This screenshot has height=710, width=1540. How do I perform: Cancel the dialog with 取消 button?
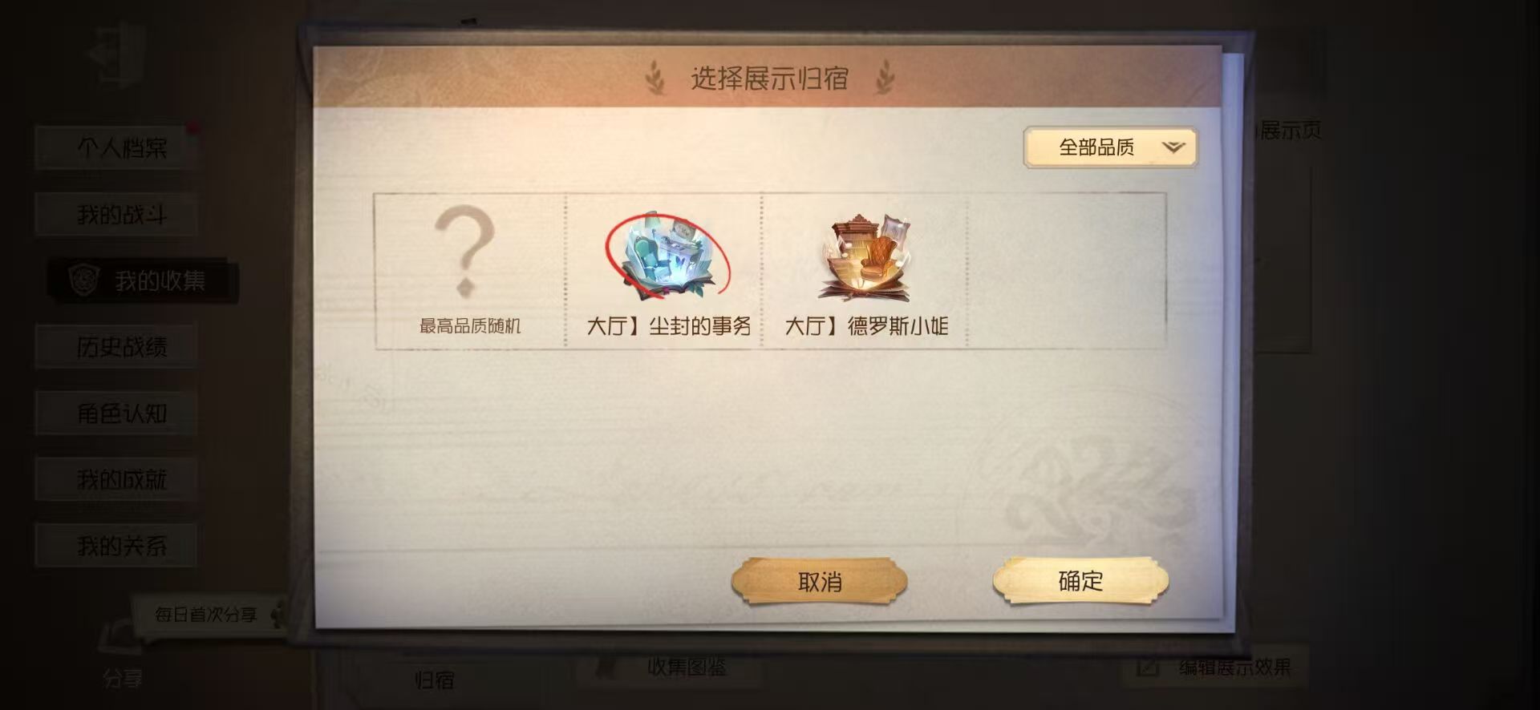tap(819, 581)
